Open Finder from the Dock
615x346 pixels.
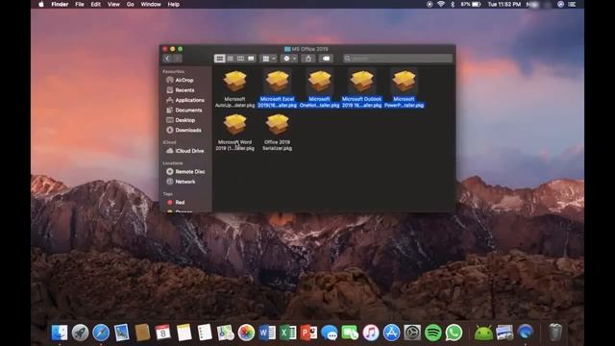coord(60,333)
